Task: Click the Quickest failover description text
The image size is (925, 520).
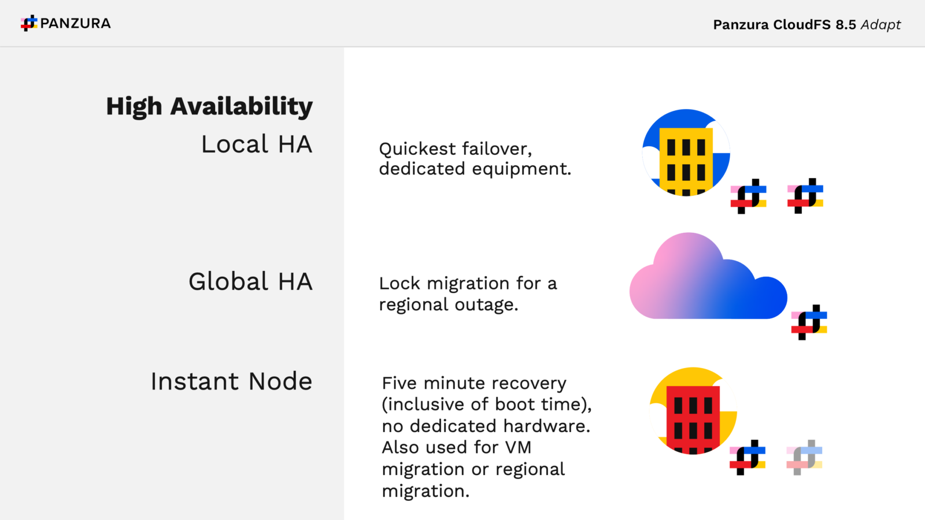Action: 474,159
